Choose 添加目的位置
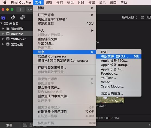This screenshot has width=151, height=128. 119,93
